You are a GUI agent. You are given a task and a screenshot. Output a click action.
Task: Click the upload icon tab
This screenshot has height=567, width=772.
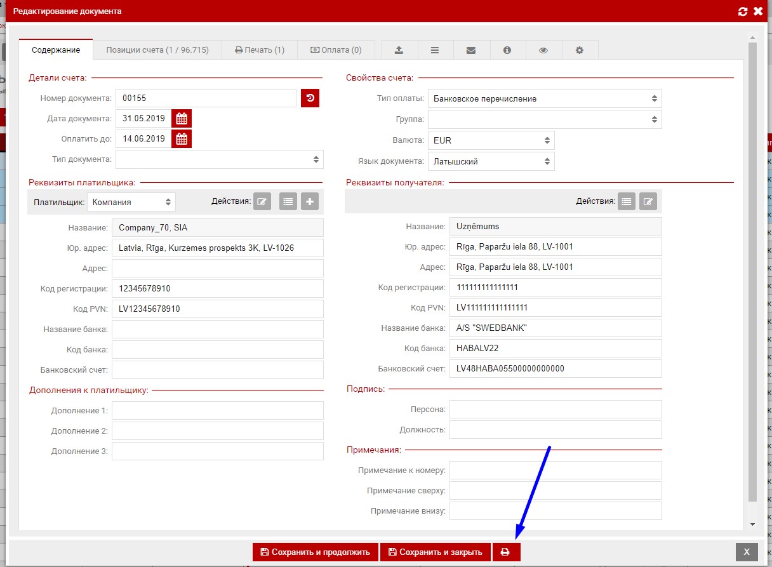pos(399,50)
